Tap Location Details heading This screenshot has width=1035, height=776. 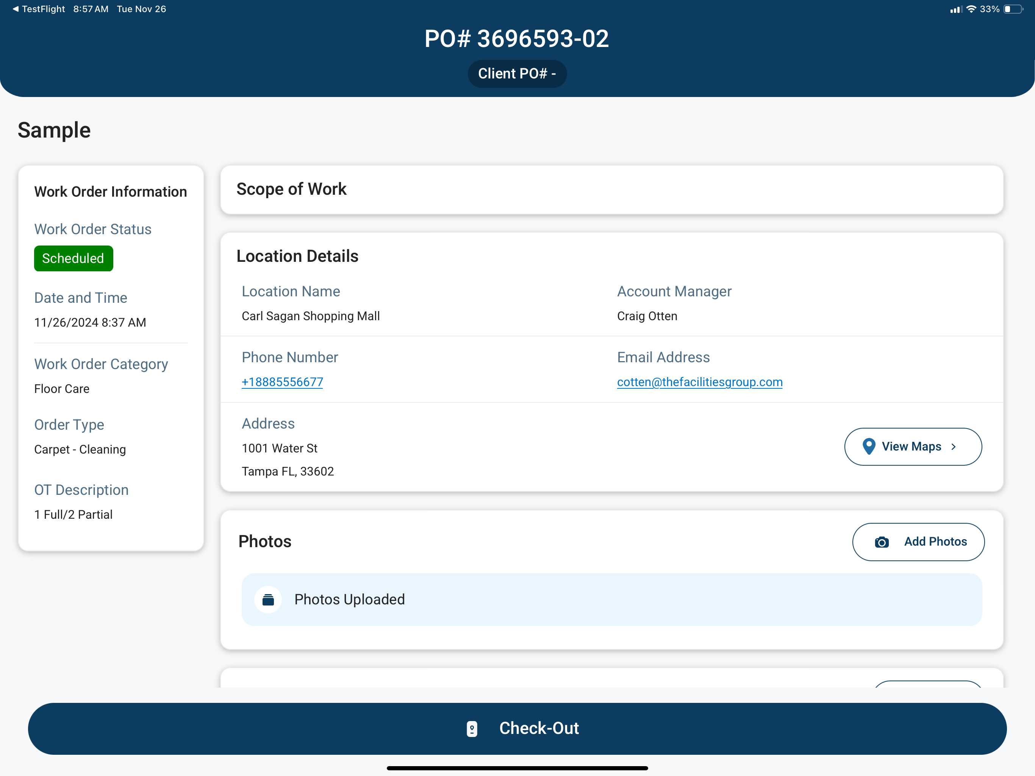pos(297,256)
